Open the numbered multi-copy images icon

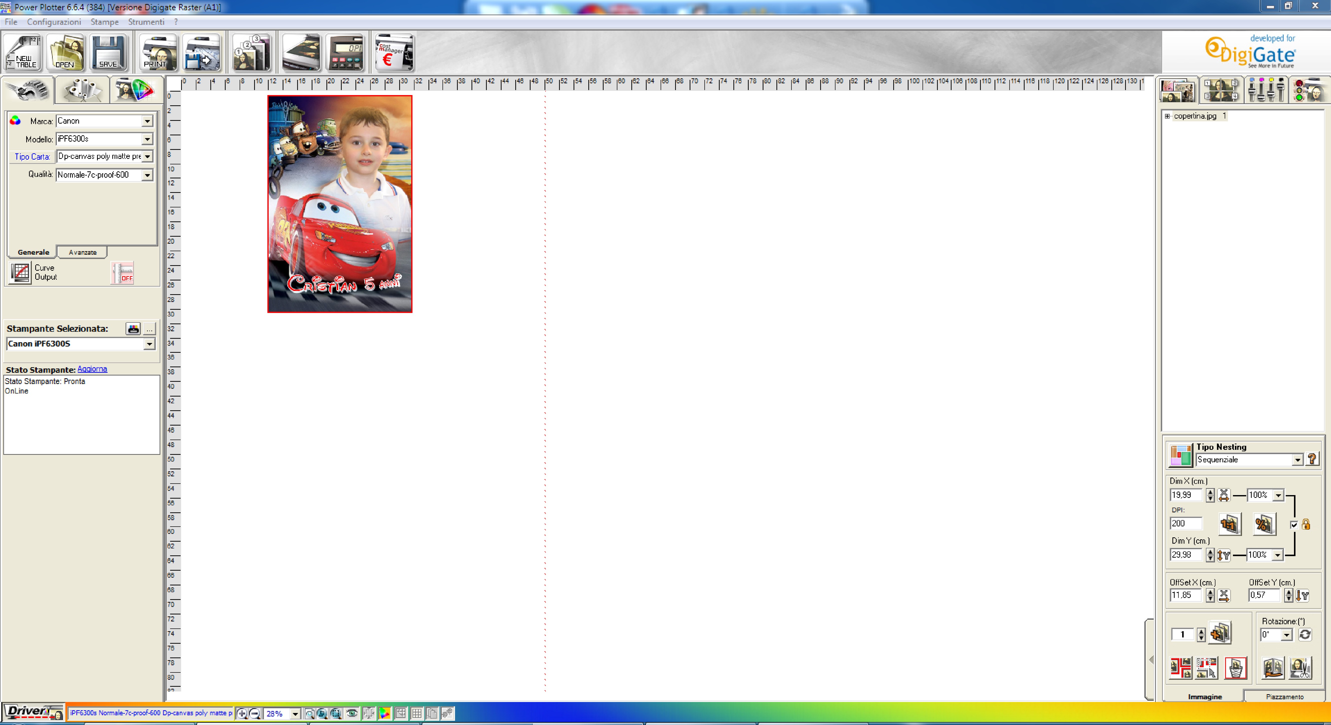pyautogui.click(x=252, y=52)
